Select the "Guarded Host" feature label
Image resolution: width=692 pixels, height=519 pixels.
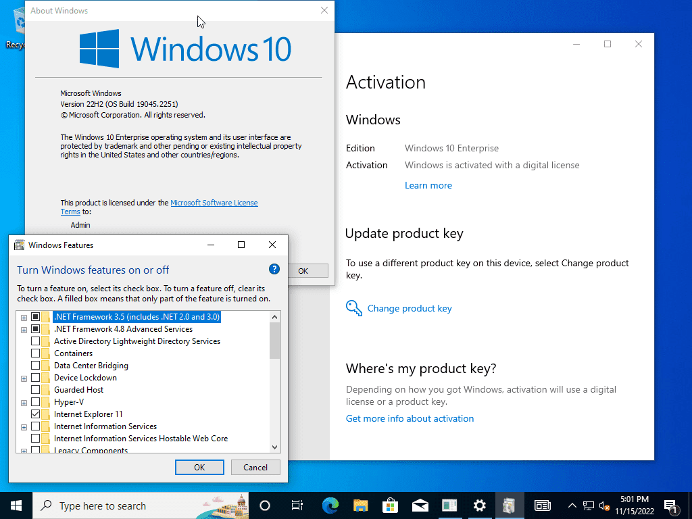pyautogui.click(x=78, y=390)
